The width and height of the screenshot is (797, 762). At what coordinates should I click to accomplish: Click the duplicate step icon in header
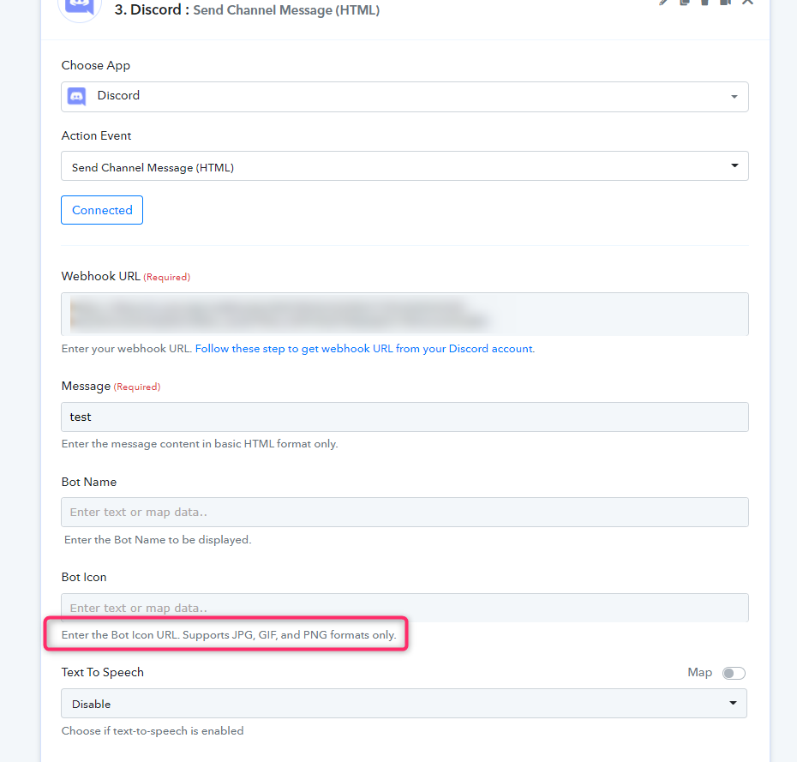[685, 2]
